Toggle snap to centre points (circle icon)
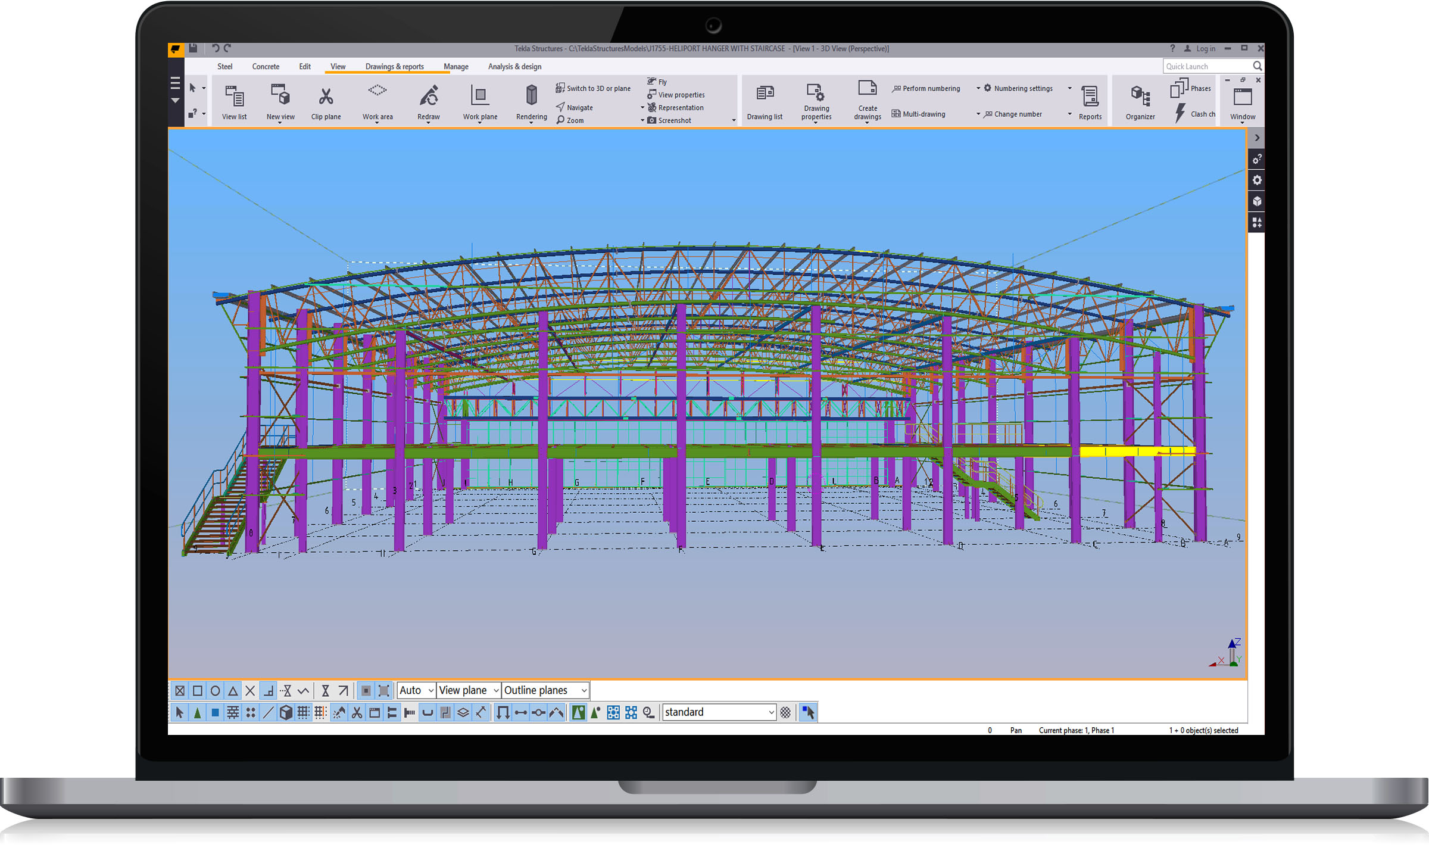Image resolution: width=1429 pixels, height=860 pixels. (215, 691)
